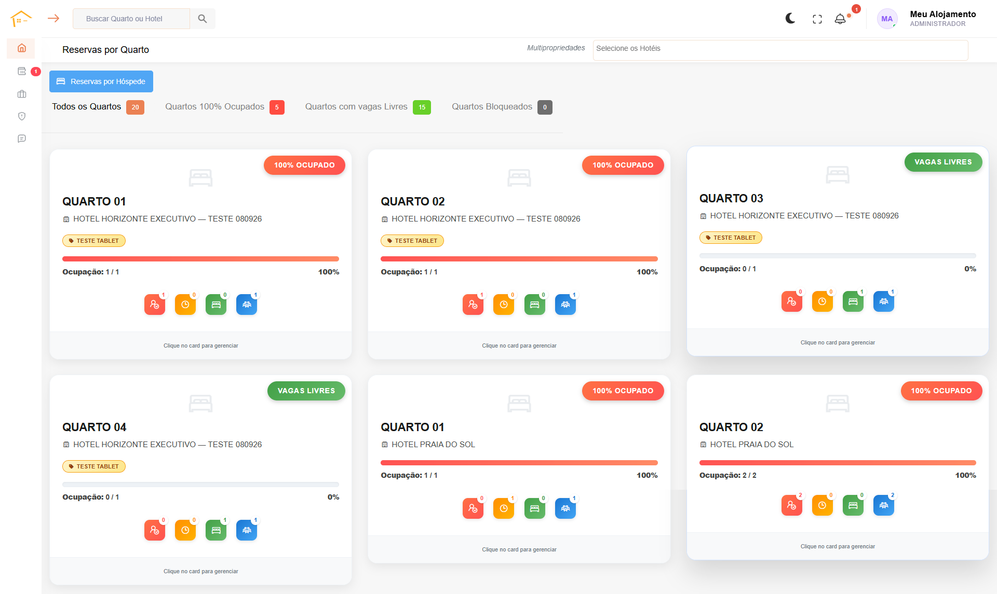This screenshot has width=997, height=594.
Task: Click the occupancy bar of Quarto 02 Horizonte
Action: tap(519, 259)
